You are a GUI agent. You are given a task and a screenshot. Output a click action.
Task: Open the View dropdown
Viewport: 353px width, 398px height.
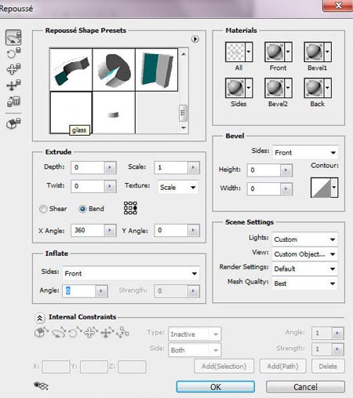304,254
